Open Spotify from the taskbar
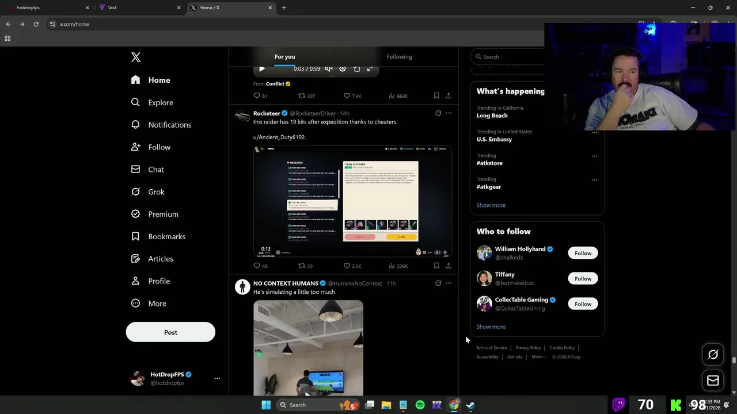This screenshot has height=414, width=737. coord(420,405)
